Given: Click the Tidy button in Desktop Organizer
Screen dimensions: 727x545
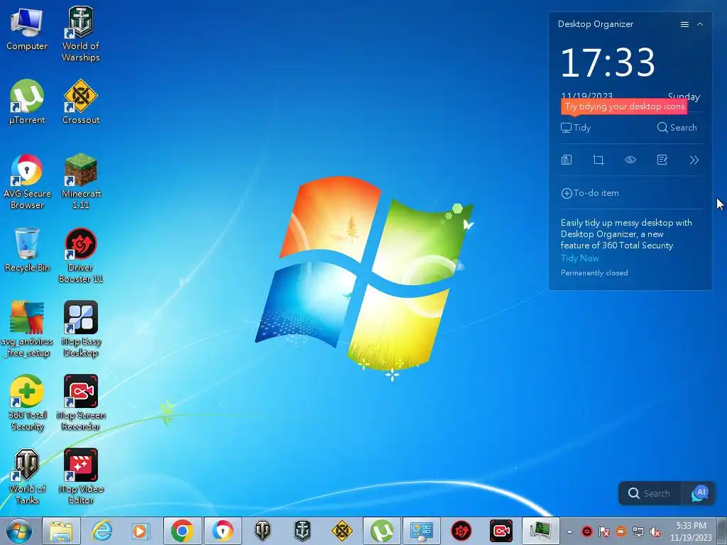Looking at the screenshot, I should 575,128.
